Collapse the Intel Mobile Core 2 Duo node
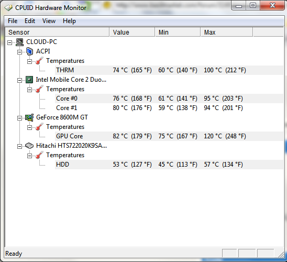287x262 pixels. click(x=19, y=80)
